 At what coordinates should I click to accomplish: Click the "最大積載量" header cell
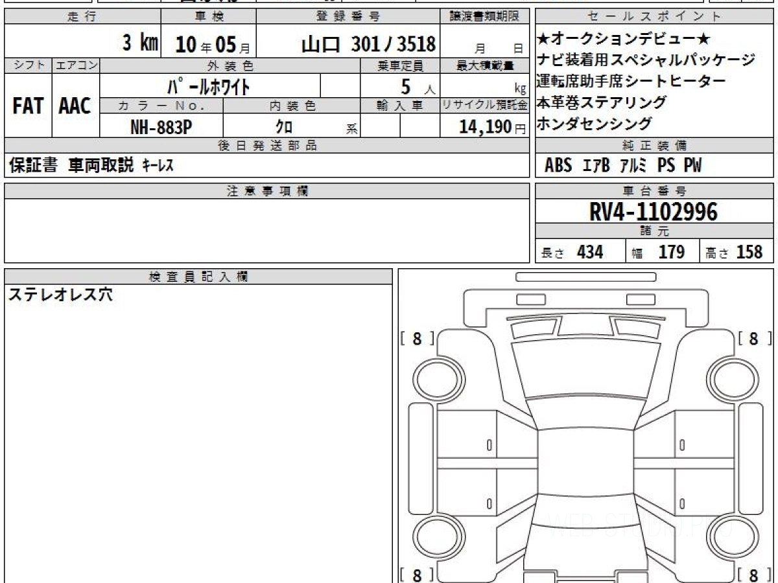click(485, 65)
